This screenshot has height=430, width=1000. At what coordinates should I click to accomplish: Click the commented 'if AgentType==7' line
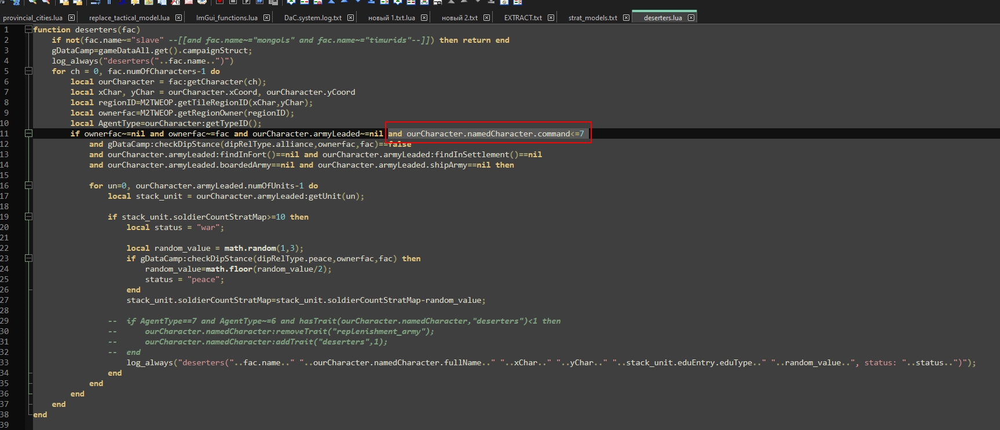(x=334, y=321)
